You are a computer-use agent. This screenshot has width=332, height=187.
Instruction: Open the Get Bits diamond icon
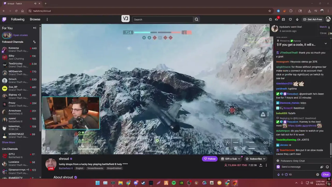click(x=297, y=19)
